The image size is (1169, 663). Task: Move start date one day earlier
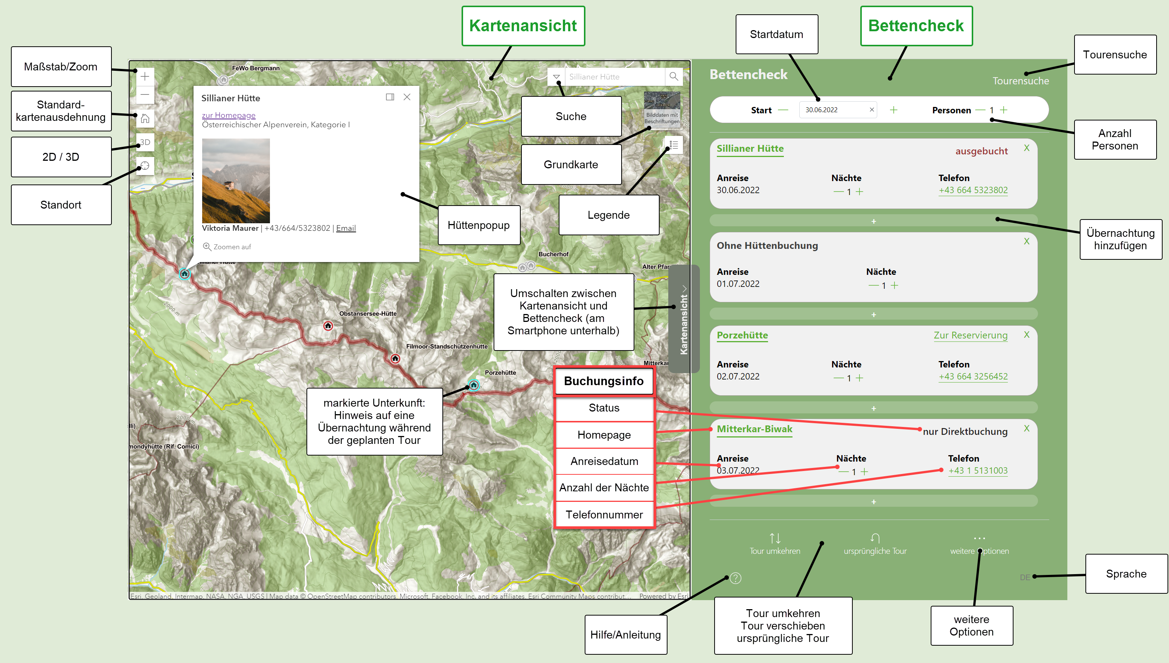(x=783, y=110)
